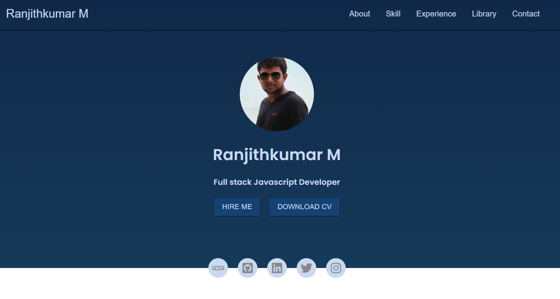
Task: Navigate to the About section
Action: point(359,14)
